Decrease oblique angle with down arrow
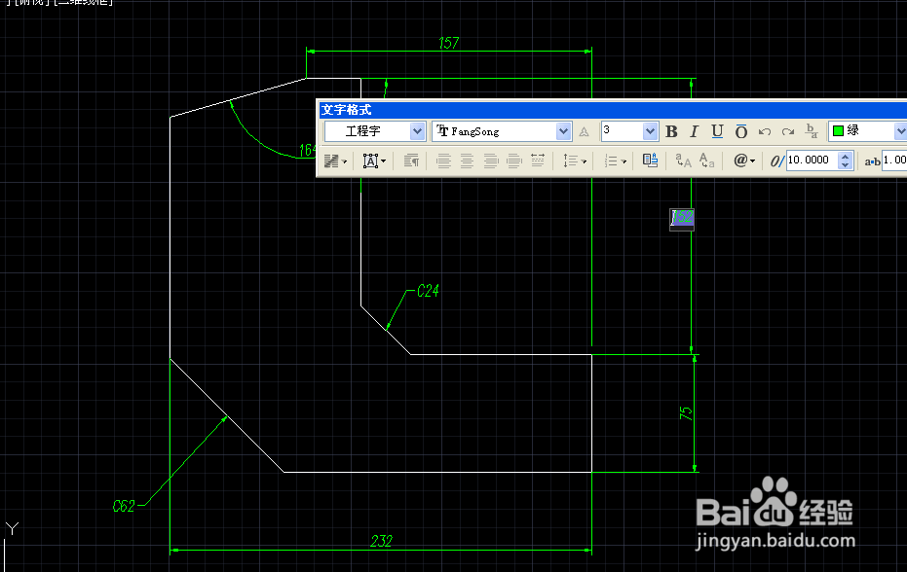 pos(845,164)
